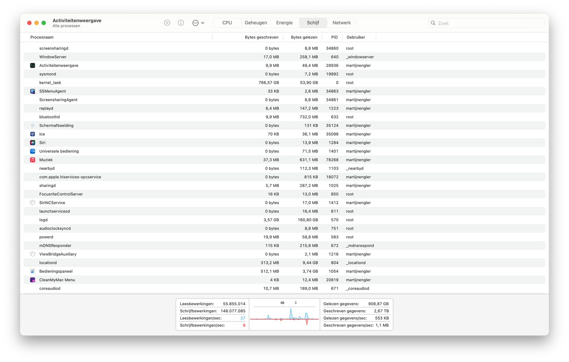569x362 pixels.
Task: Click the Muziek app icon
Action: click(33, 160)
